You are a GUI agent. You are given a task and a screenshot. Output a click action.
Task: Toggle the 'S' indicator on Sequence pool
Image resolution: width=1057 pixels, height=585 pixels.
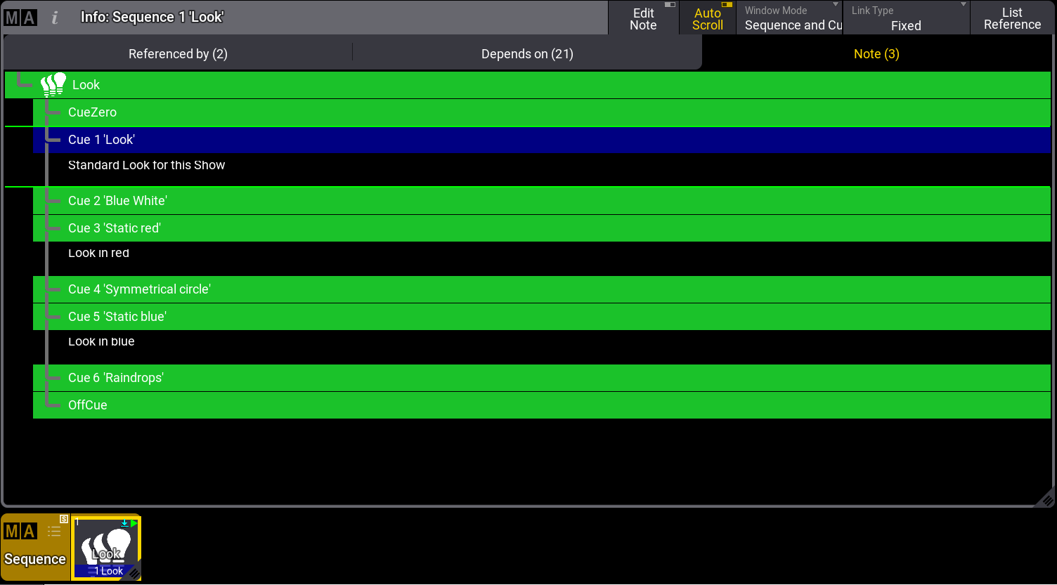64,519
